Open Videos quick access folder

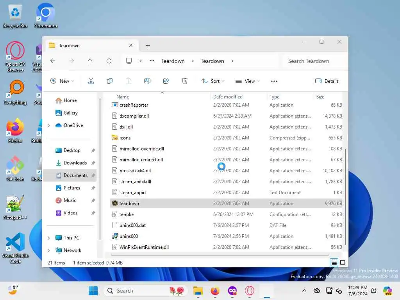click(70, 213)
